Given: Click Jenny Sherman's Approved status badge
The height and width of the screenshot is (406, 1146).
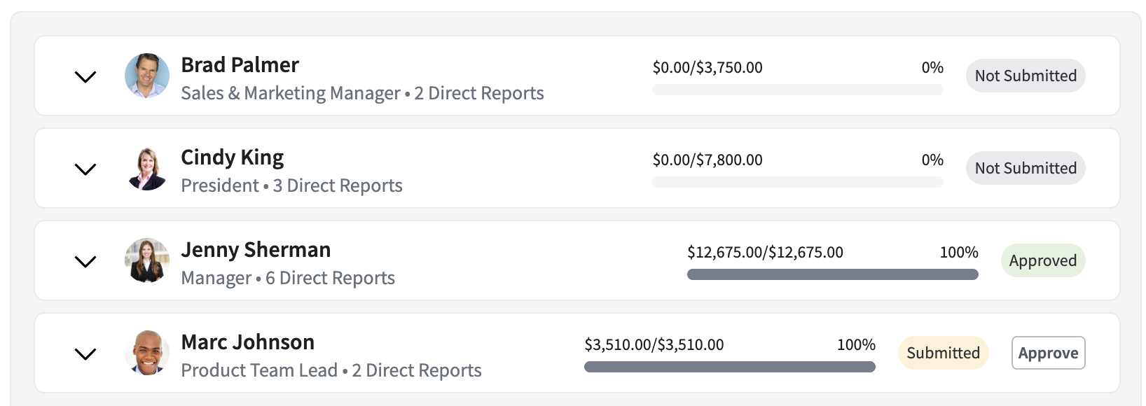Looking at the screenshot, I should point(1043,260).
